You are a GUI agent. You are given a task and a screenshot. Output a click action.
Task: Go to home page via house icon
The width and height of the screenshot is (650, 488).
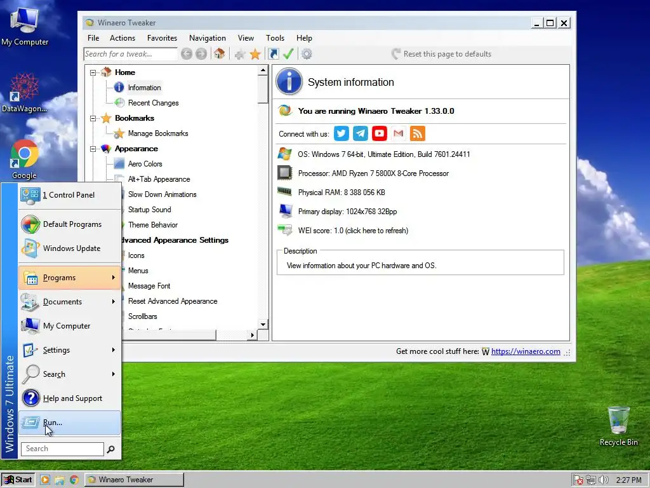(x=219, y=54)
